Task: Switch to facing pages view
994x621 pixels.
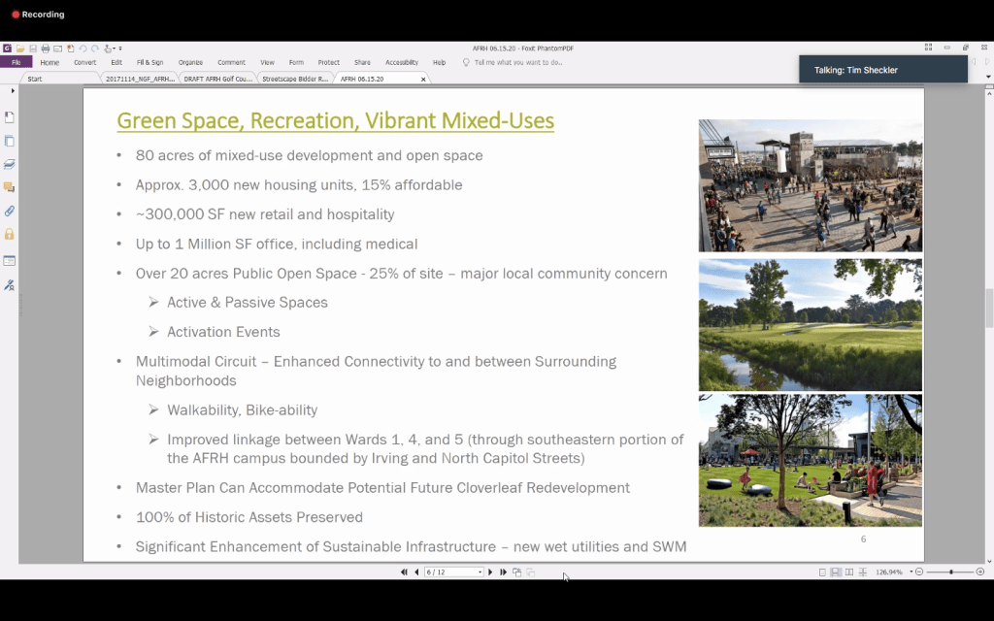Action: 847,572
